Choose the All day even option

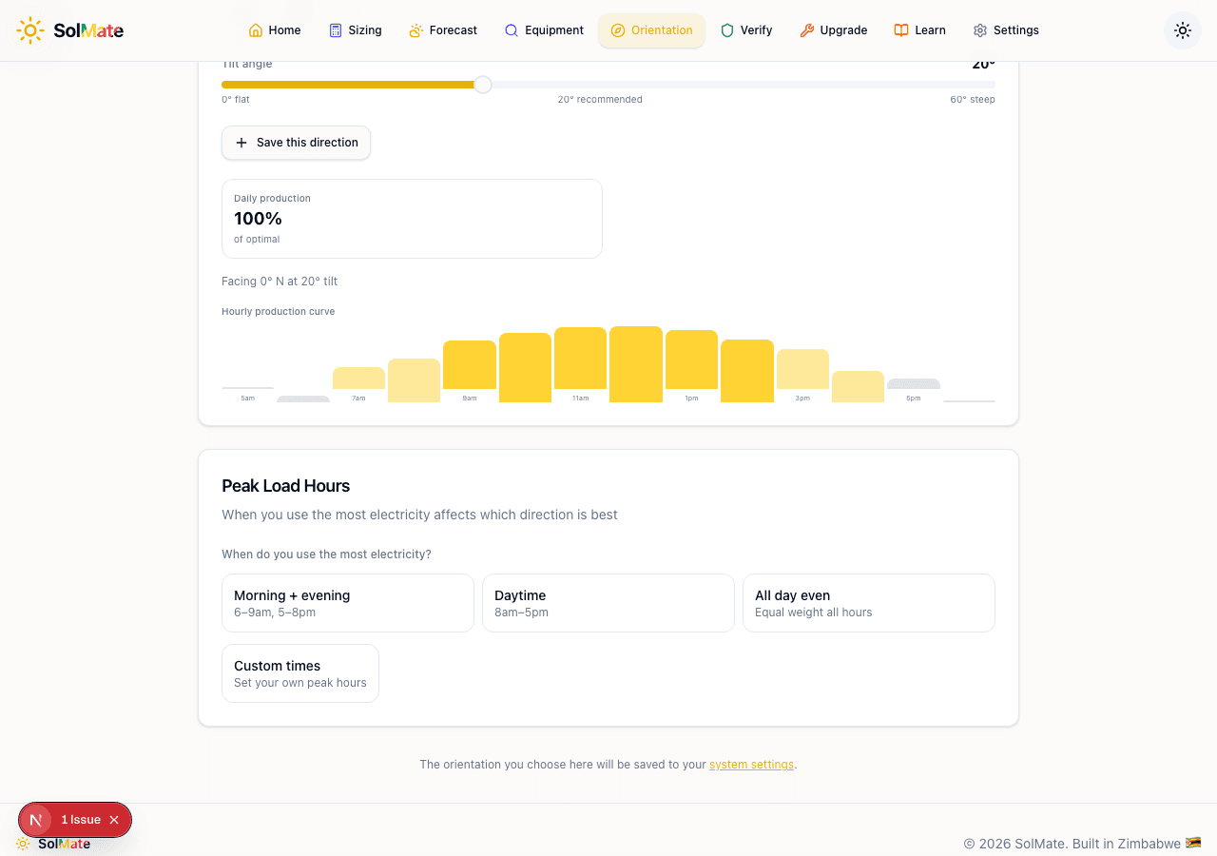[868, 603]
